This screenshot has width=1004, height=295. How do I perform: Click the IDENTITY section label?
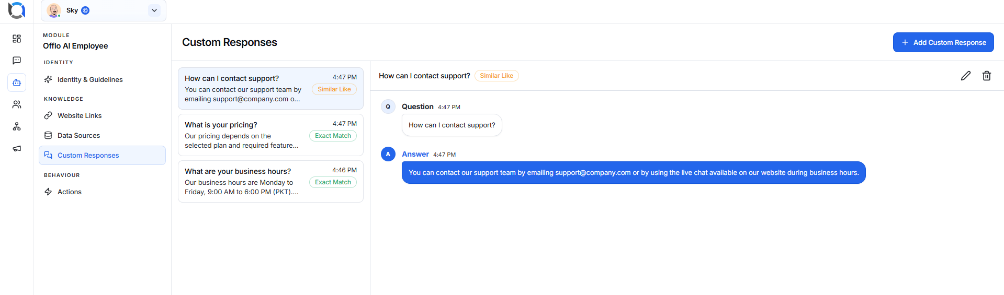(59, 62)
